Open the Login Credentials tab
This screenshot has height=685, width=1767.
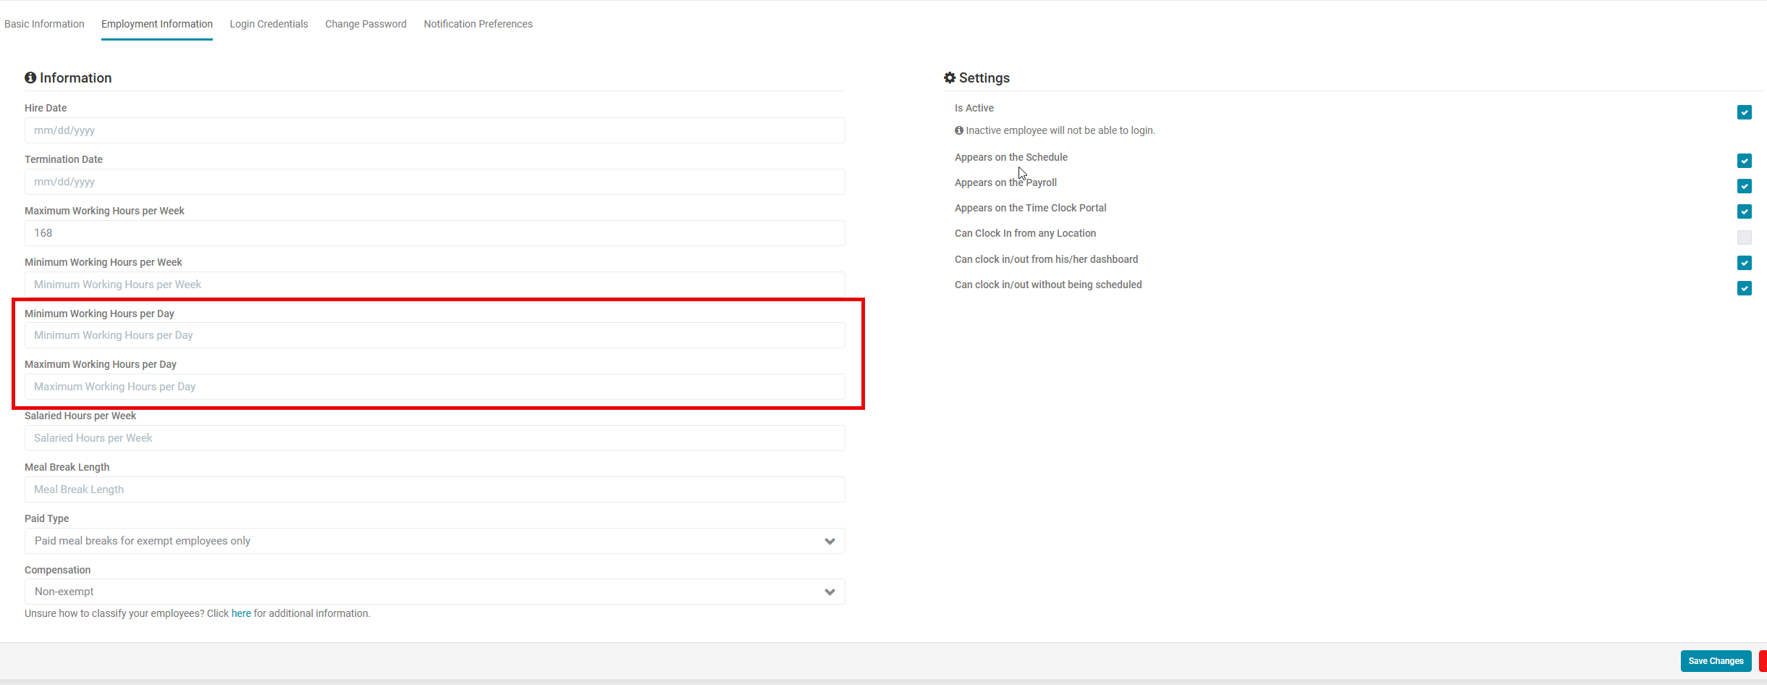269,24
